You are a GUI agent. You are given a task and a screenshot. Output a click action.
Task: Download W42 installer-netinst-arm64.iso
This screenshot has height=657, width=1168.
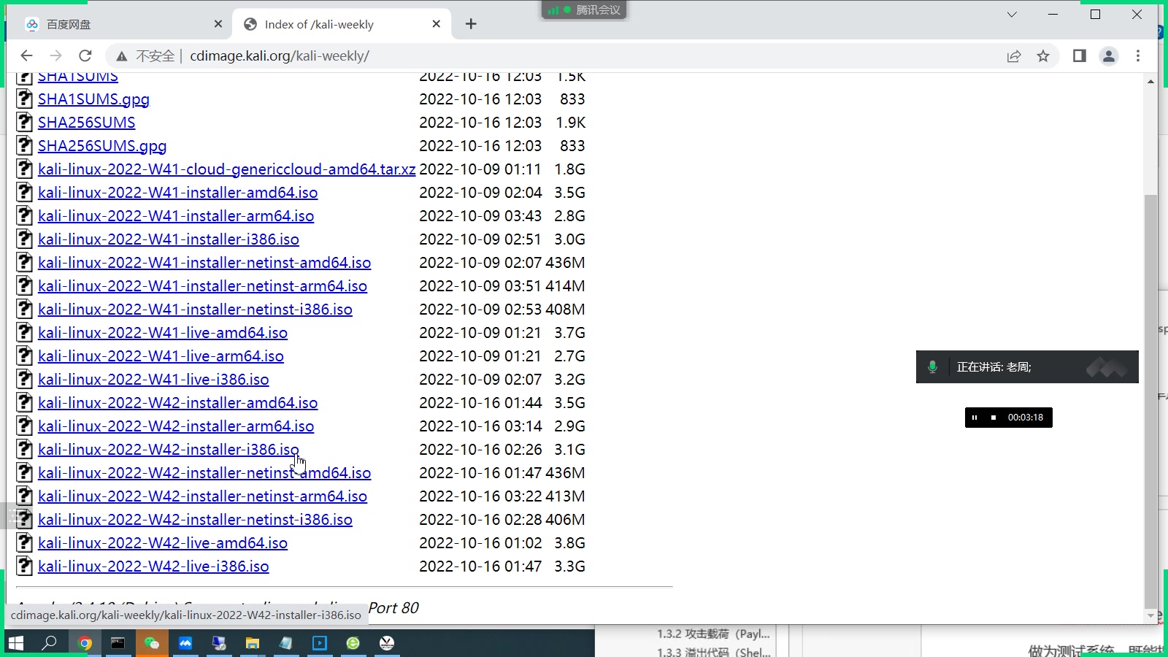click(202, 496)
